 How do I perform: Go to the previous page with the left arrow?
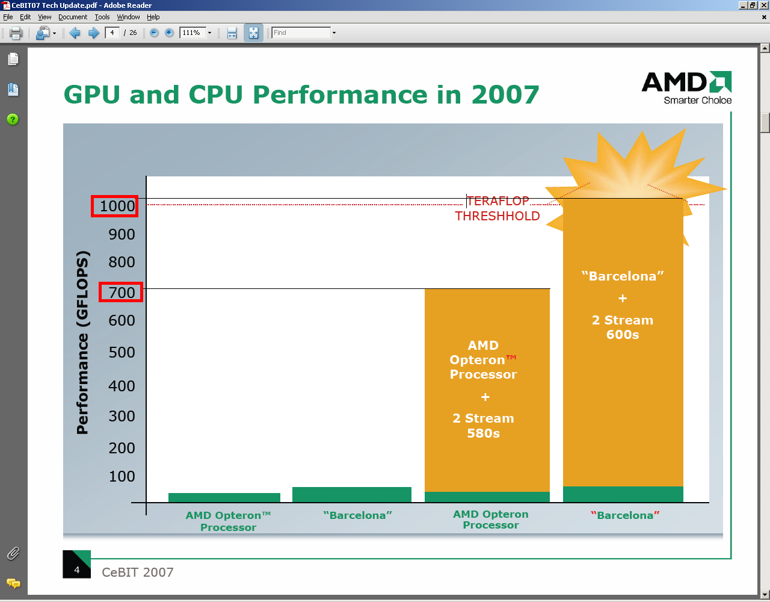pos(75,33)
